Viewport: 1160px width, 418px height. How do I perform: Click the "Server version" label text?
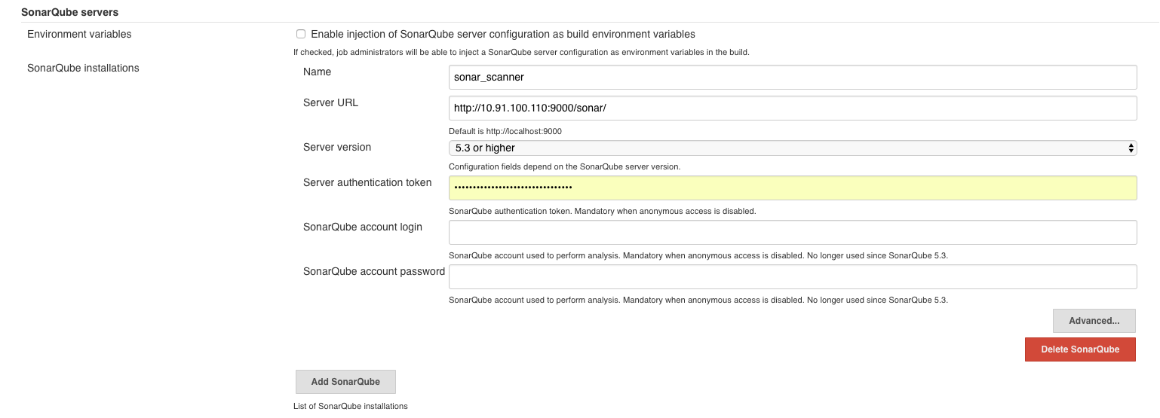[x=337, y=148]
